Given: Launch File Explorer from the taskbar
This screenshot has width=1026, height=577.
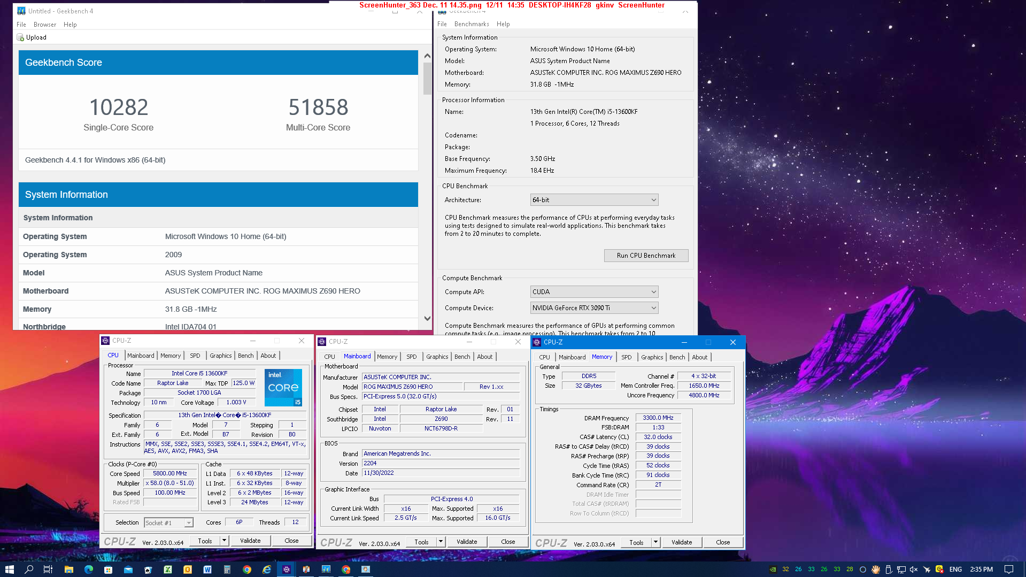Looking at the screenshot, I should [x=68, y=570].
